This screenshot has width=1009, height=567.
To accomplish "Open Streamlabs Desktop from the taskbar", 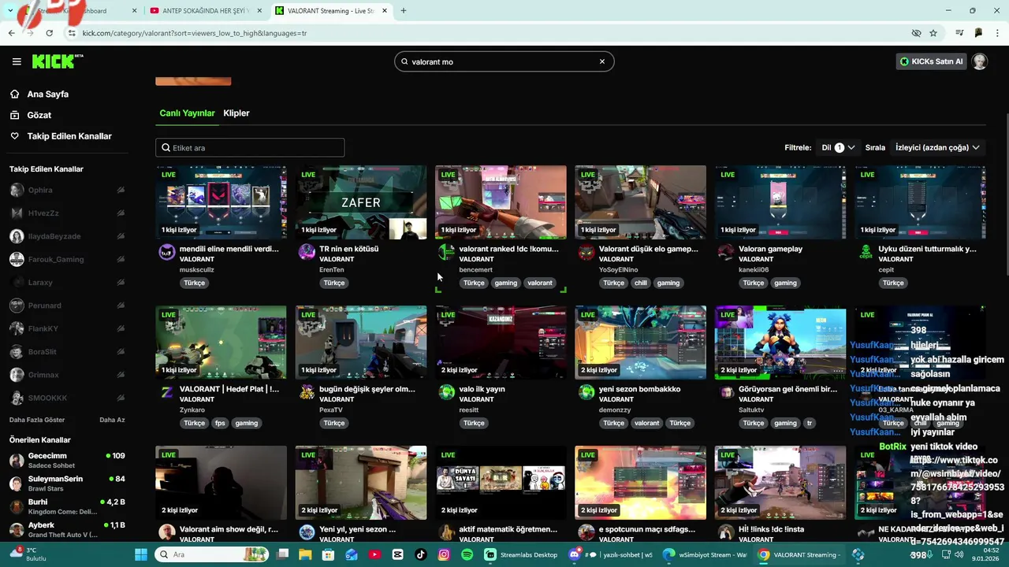I will pyautogui.click(x=521, y=554).
